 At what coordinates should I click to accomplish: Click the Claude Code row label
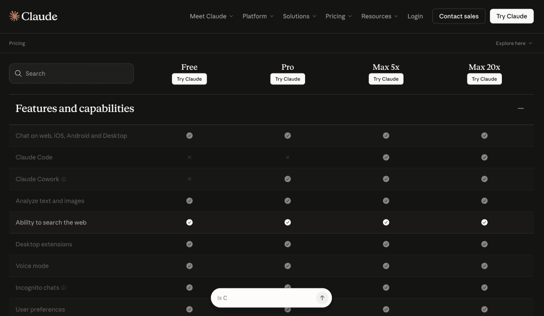[x=34, y=157]
